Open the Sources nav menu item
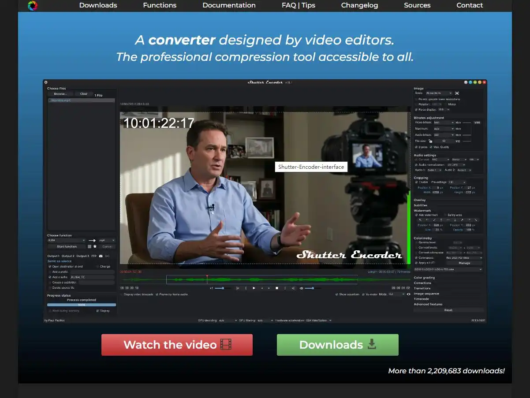Screen dimensions: 530x398 417,5
